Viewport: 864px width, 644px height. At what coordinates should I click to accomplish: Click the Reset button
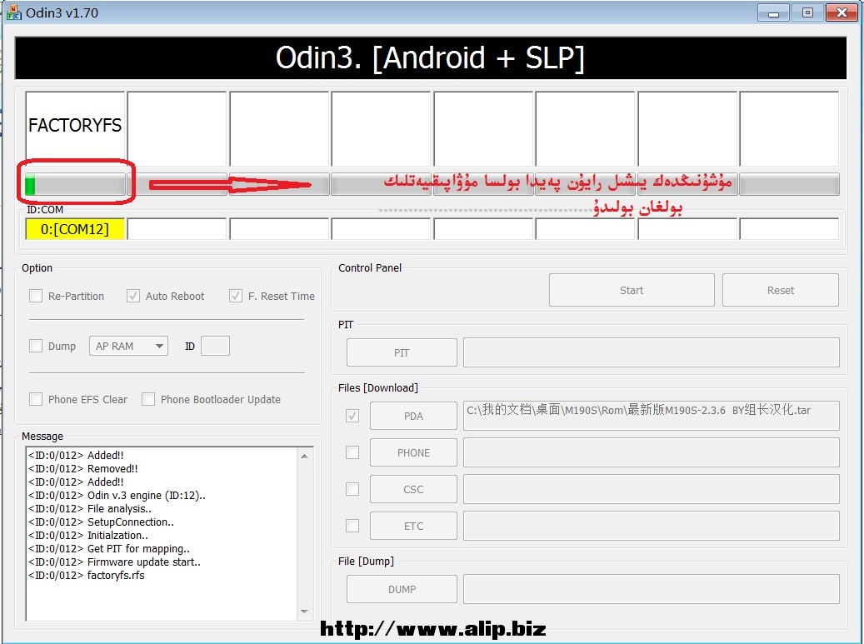click(780, 290)
